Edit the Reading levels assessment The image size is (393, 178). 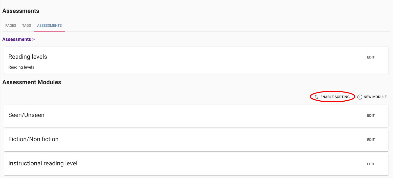coord(371,57)
